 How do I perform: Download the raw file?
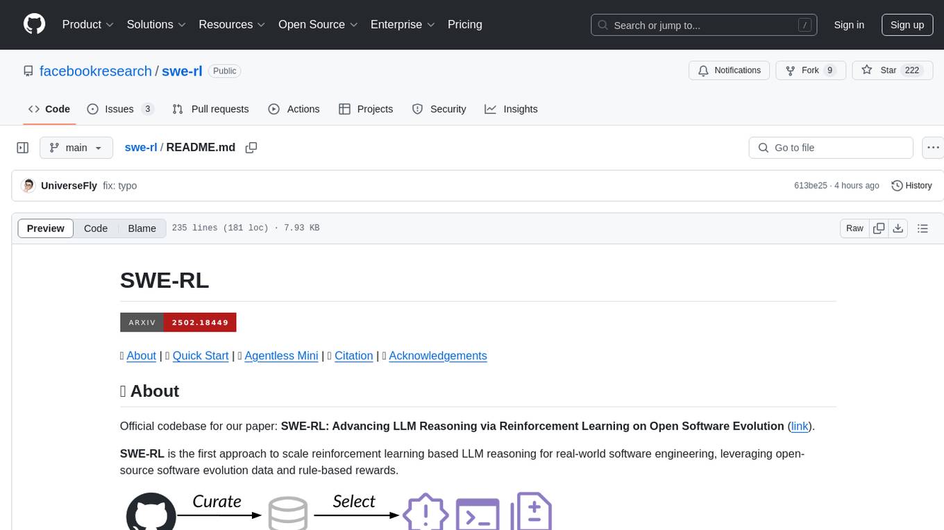[897, 228]
